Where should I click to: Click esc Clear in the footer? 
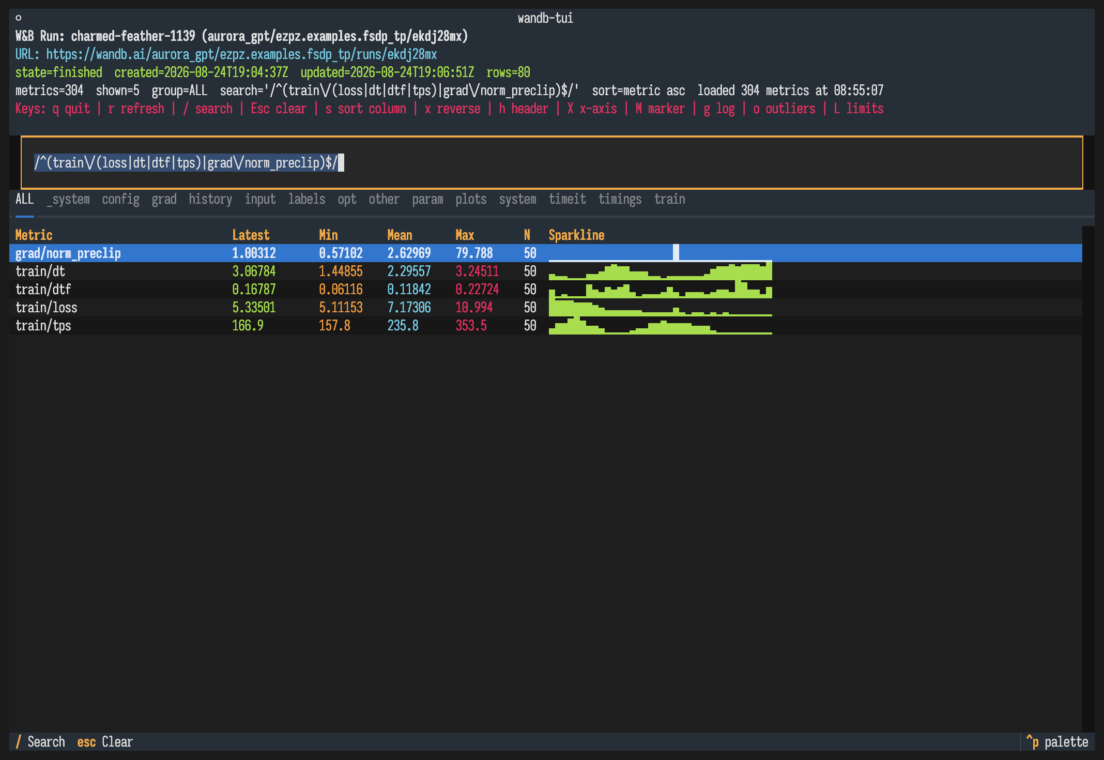pyautogui.click(x=105, y=742)
